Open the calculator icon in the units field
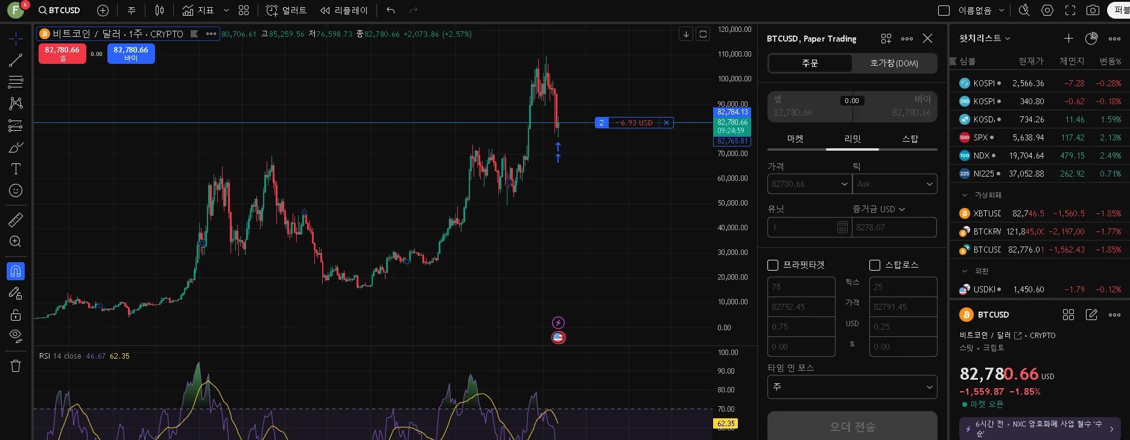The image size is (1130, 440). [842, 227]
